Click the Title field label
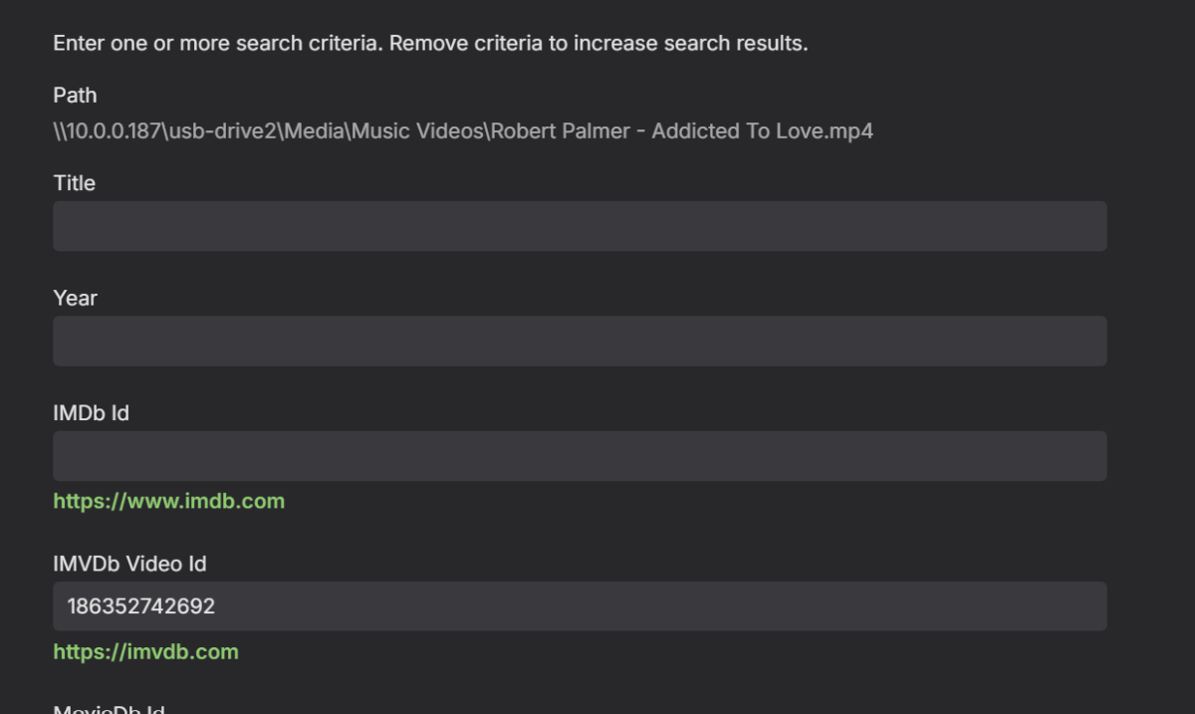Image resolution: width=1195 pixels, height=714 pixels. [74, 183]
